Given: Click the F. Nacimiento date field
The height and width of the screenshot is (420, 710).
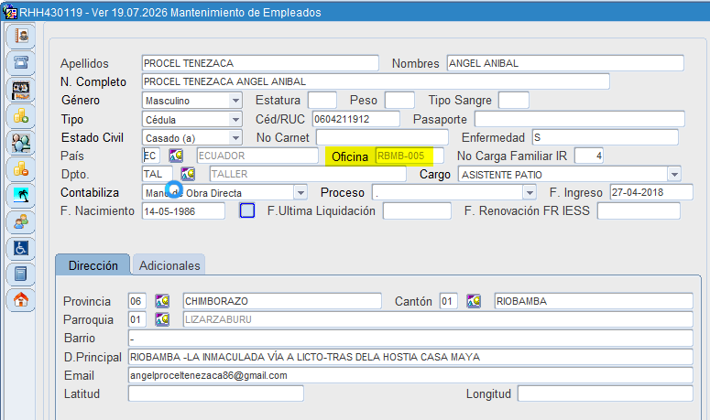Looking at the screenshot, I should pyautogui.click(x=183, y=210).
